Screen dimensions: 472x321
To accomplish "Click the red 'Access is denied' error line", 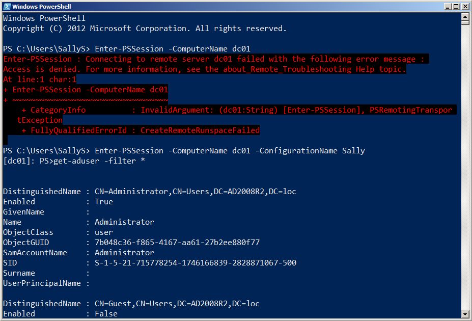I will 204,69.
